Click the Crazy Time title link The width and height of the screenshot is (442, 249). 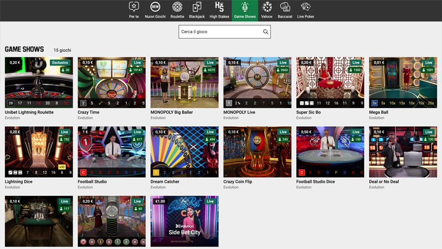88,112
